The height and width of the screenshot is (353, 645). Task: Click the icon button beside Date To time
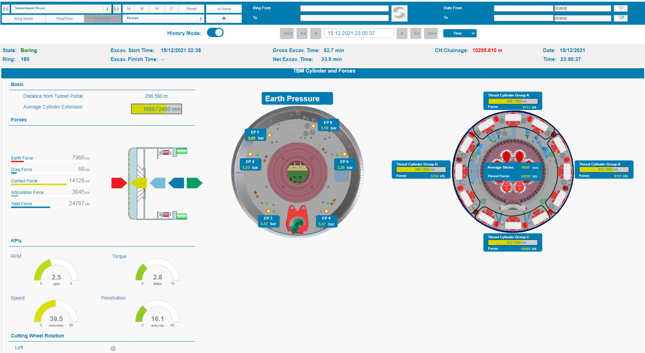click(621, 18)
